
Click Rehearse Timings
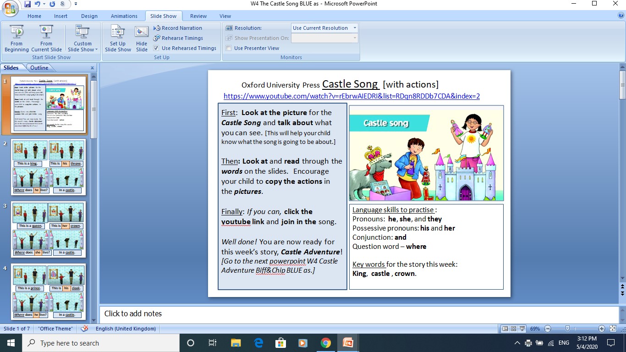pyautogui.click(x=178, y=38)
